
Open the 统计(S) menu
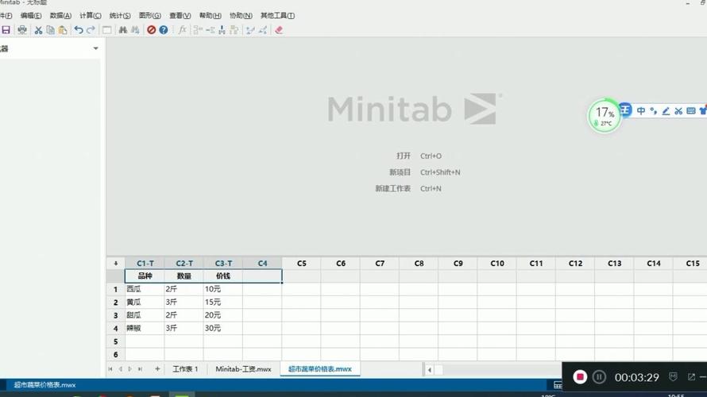[x=120, y=15]
